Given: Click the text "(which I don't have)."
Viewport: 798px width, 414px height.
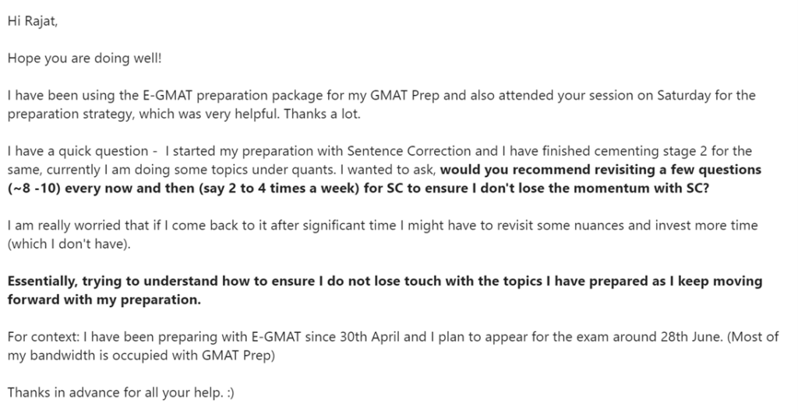Looking at the screenshot, I should click(69, 244).
